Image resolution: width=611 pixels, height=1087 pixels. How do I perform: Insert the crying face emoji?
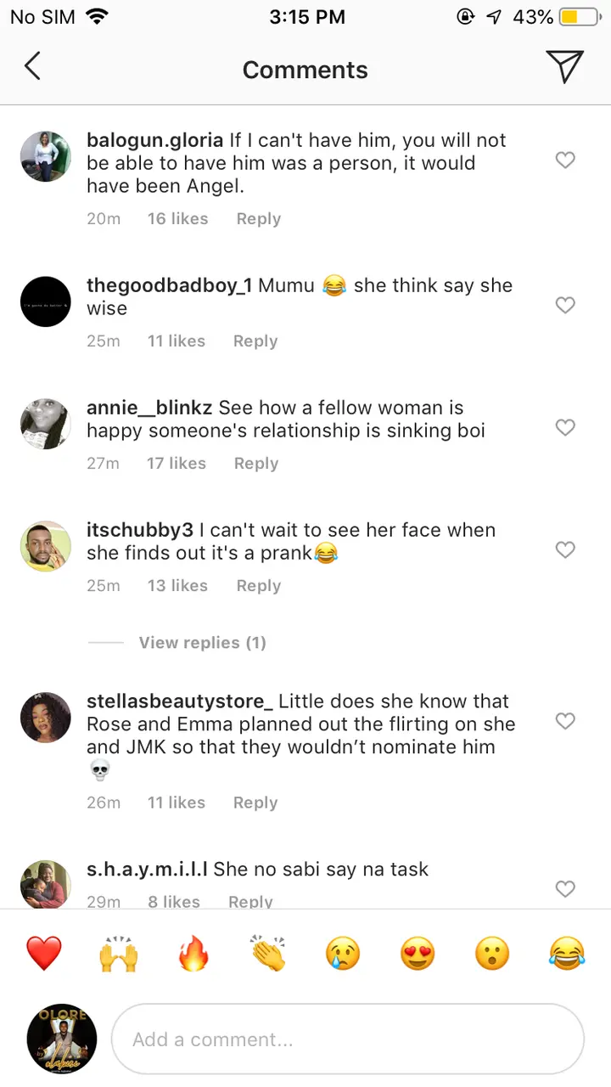pos(343,954)
